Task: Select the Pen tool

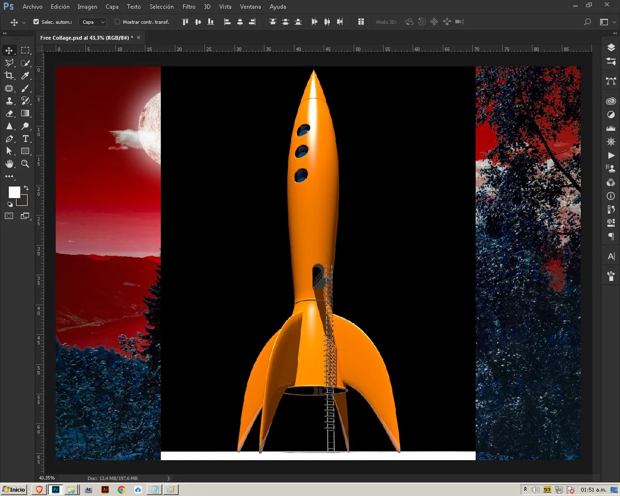Action: [x=9, y=139]
